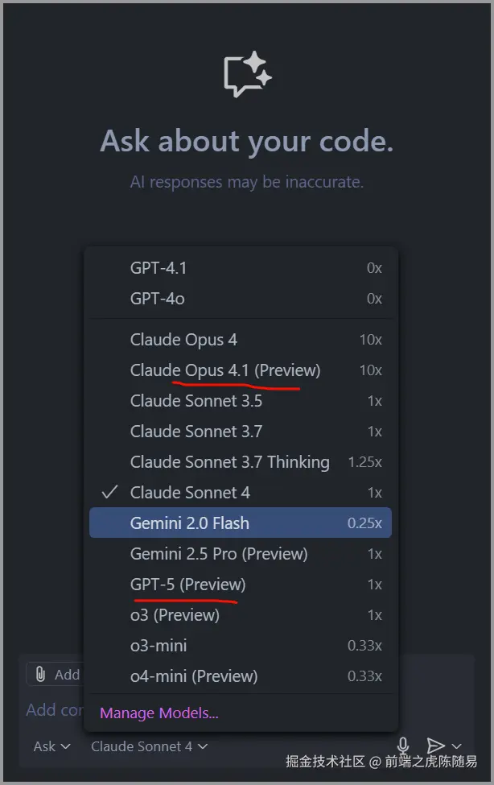Click the paperclip attach context icon
494x785 pixels.
pyautogui.click(x=40, y=674)
